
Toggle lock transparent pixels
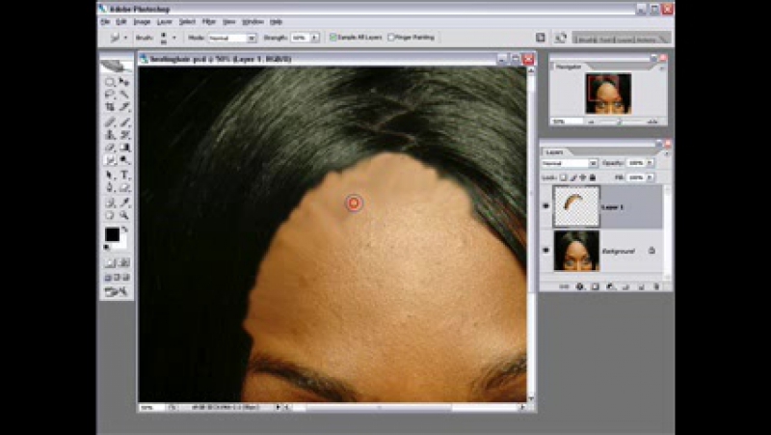pos(564,177)
